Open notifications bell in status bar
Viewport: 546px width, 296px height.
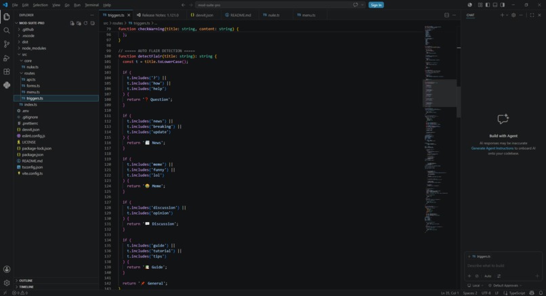coord(541,293)
